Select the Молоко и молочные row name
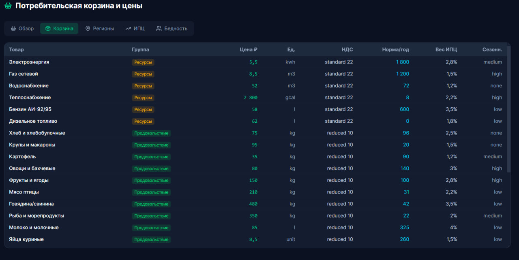This screenshot has height=260, width=519. click(x=34, y=228)
